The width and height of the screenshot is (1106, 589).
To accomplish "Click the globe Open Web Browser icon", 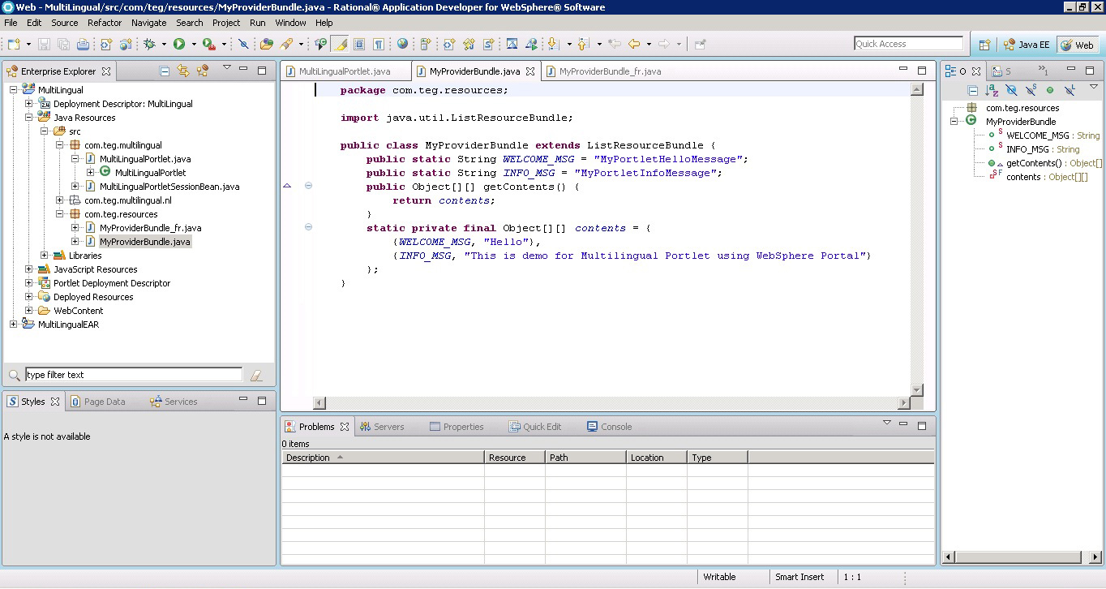I will [402, 44].
